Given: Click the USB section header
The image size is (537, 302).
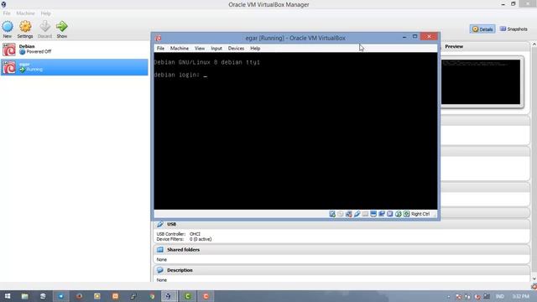Looking at the screenshot, I should coord(341,224).
